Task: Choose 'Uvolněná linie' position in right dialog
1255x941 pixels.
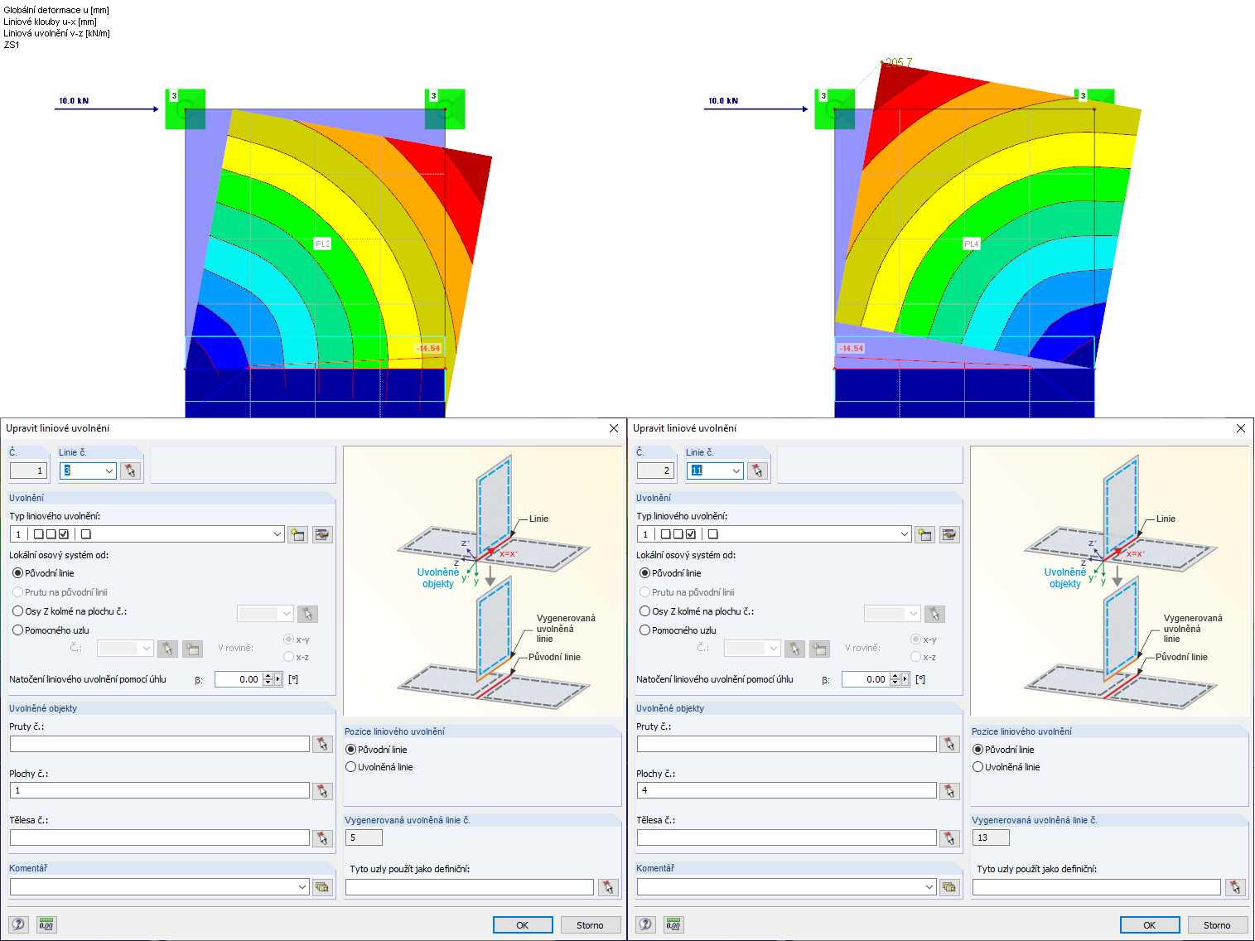Action: (977, 767)
